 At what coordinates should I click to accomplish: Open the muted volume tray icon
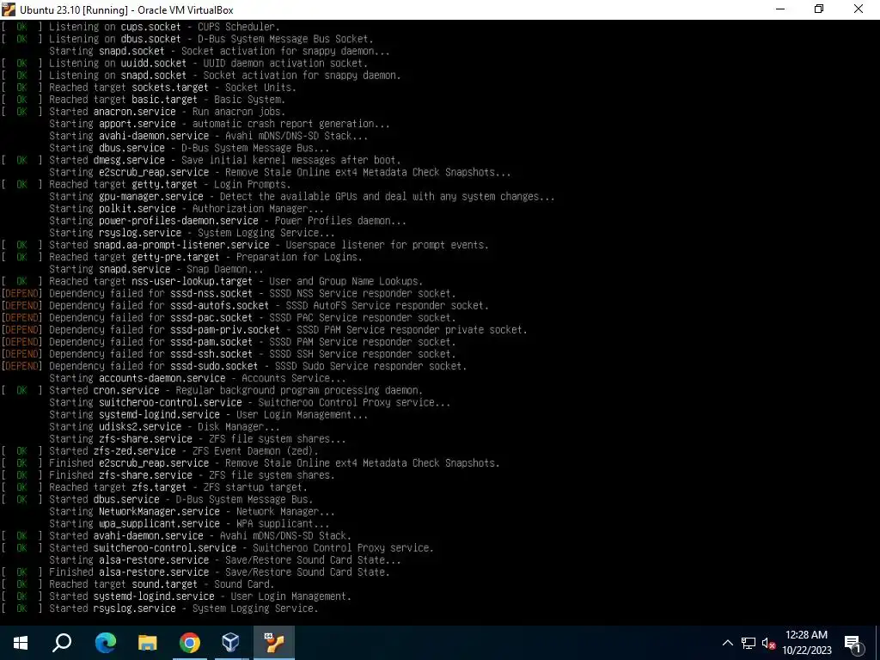[768, 643]
